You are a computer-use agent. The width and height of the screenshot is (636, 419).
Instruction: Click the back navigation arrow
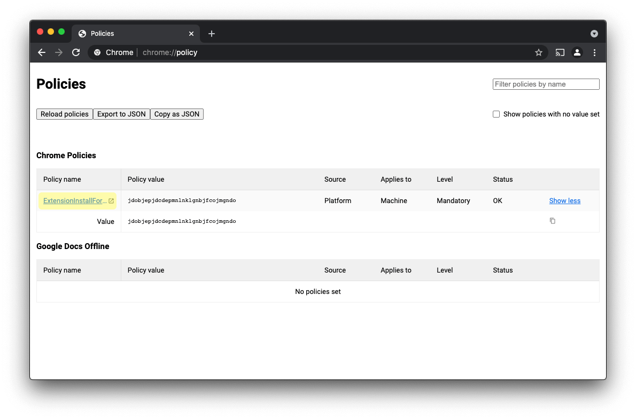point(42,52)
